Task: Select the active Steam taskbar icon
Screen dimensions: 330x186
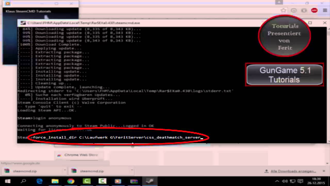Action: click(x=150, y=181)
